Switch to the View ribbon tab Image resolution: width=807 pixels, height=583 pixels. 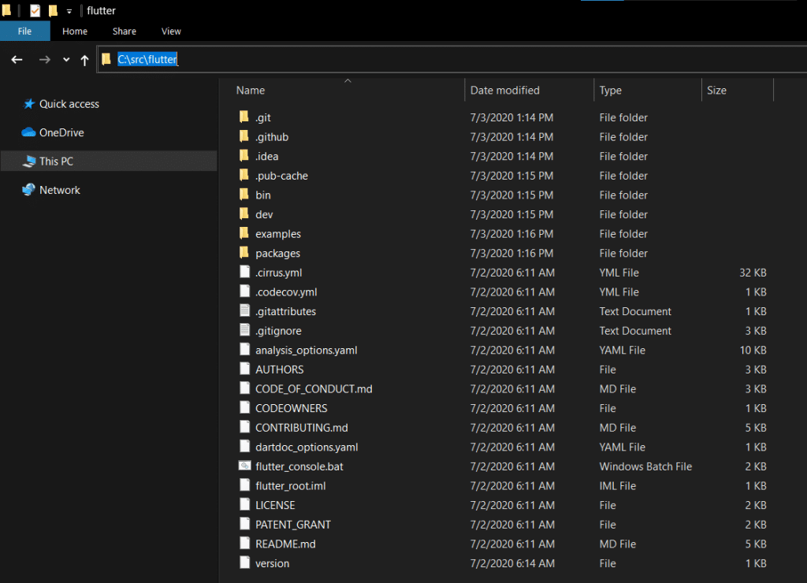(x=171, y=32)
